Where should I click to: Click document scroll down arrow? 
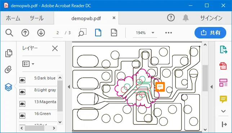coord(205,130)
